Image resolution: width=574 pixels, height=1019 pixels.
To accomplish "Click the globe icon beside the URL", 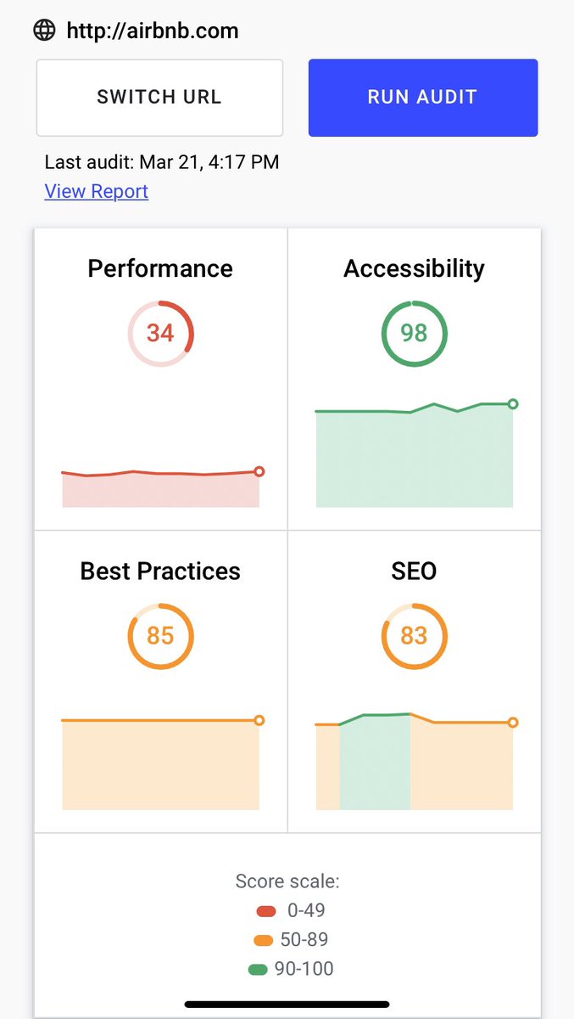I will pos(44,31).
